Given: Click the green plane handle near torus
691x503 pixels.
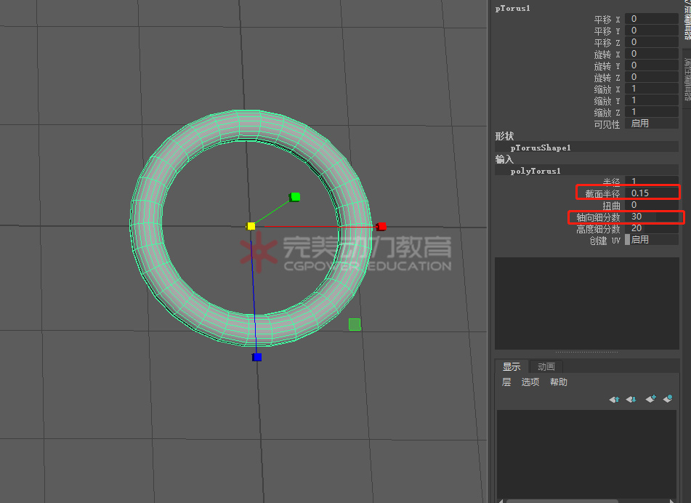Looking at the screenshot, I should tap(355, 324).
